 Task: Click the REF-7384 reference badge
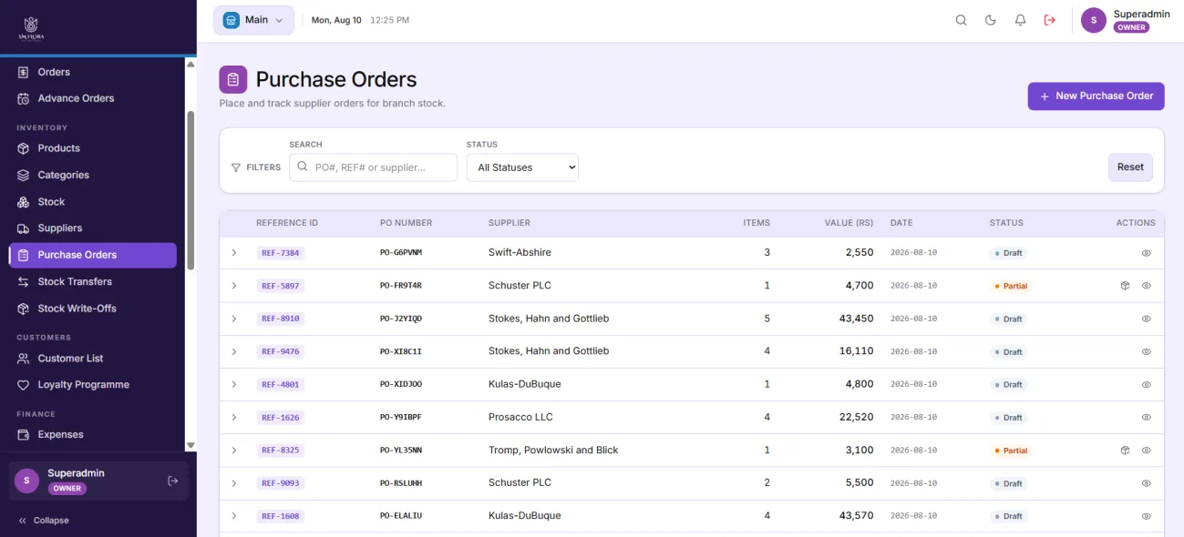click(281, 253)
